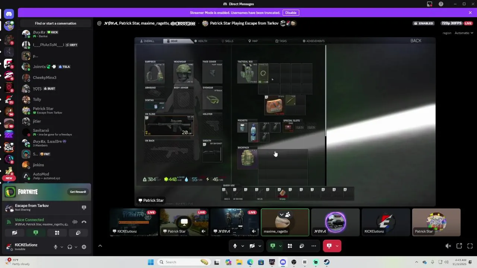Click Find or start a conversation box
This screenshot has height=268, width=477.
(x=56, y=23)
